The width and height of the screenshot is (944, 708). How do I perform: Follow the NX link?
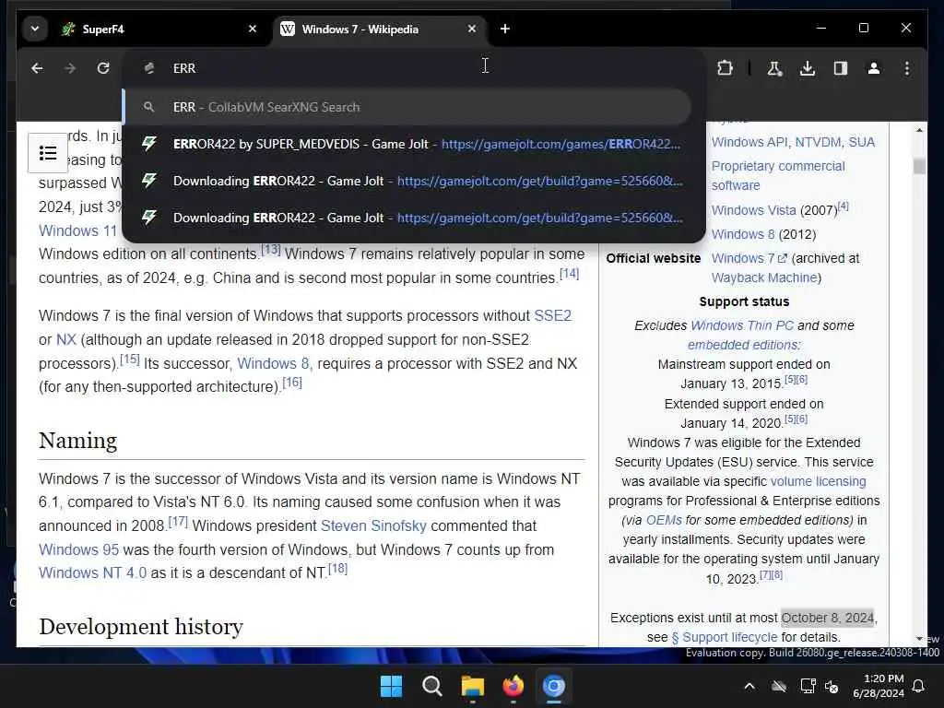pos(66,339)
